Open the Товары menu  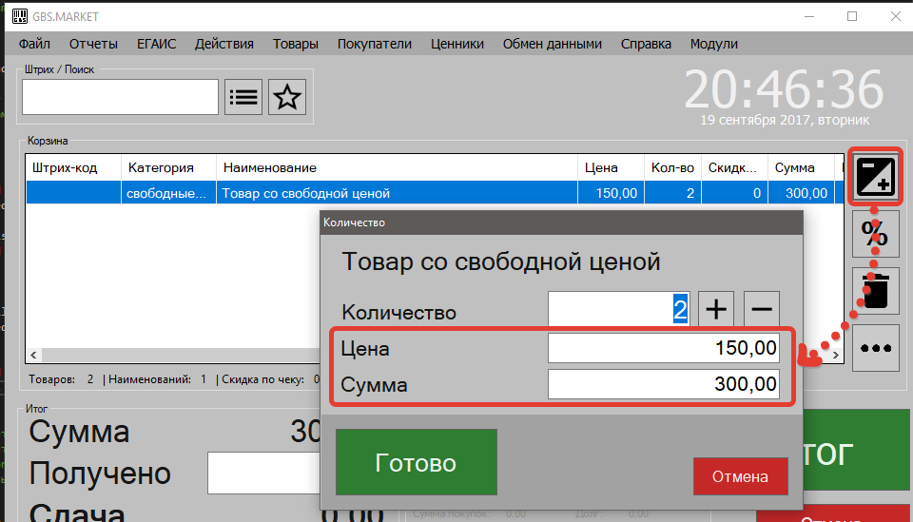click(295, 45)
